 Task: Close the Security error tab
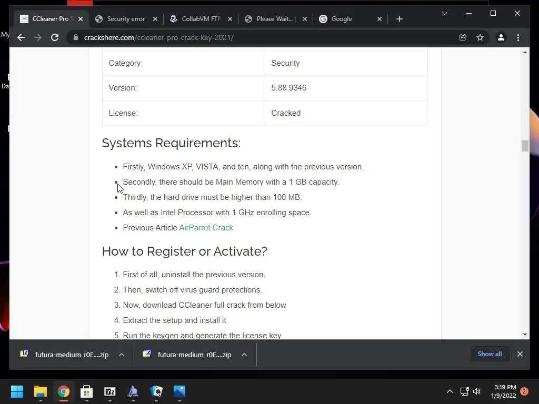(x=155, y=19)
